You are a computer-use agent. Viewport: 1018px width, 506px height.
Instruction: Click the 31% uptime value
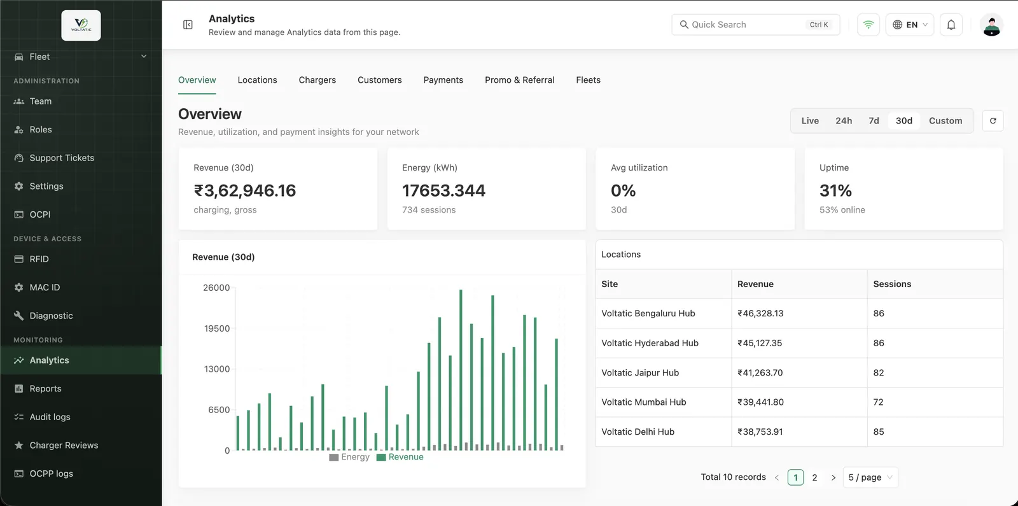pos(835,191)
